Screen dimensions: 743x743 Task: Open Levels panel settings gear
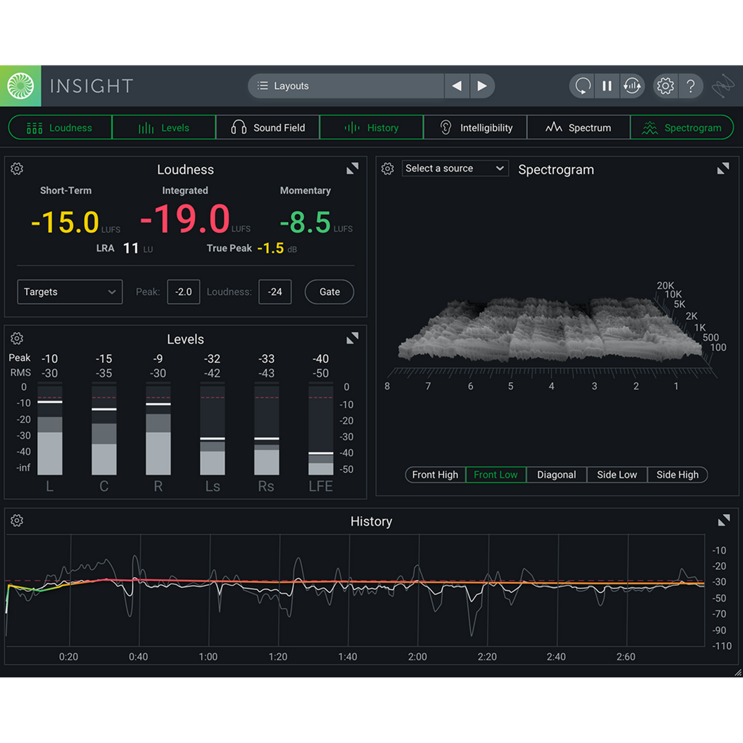[17, 338]
